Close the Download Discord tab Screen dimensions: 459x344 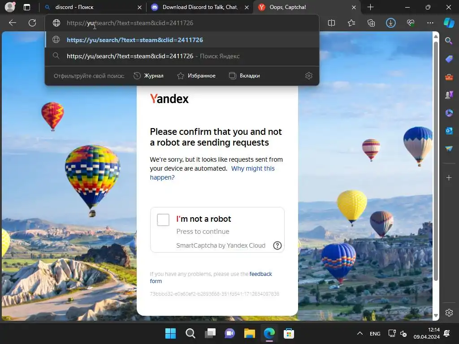click(x=247, y=8)
